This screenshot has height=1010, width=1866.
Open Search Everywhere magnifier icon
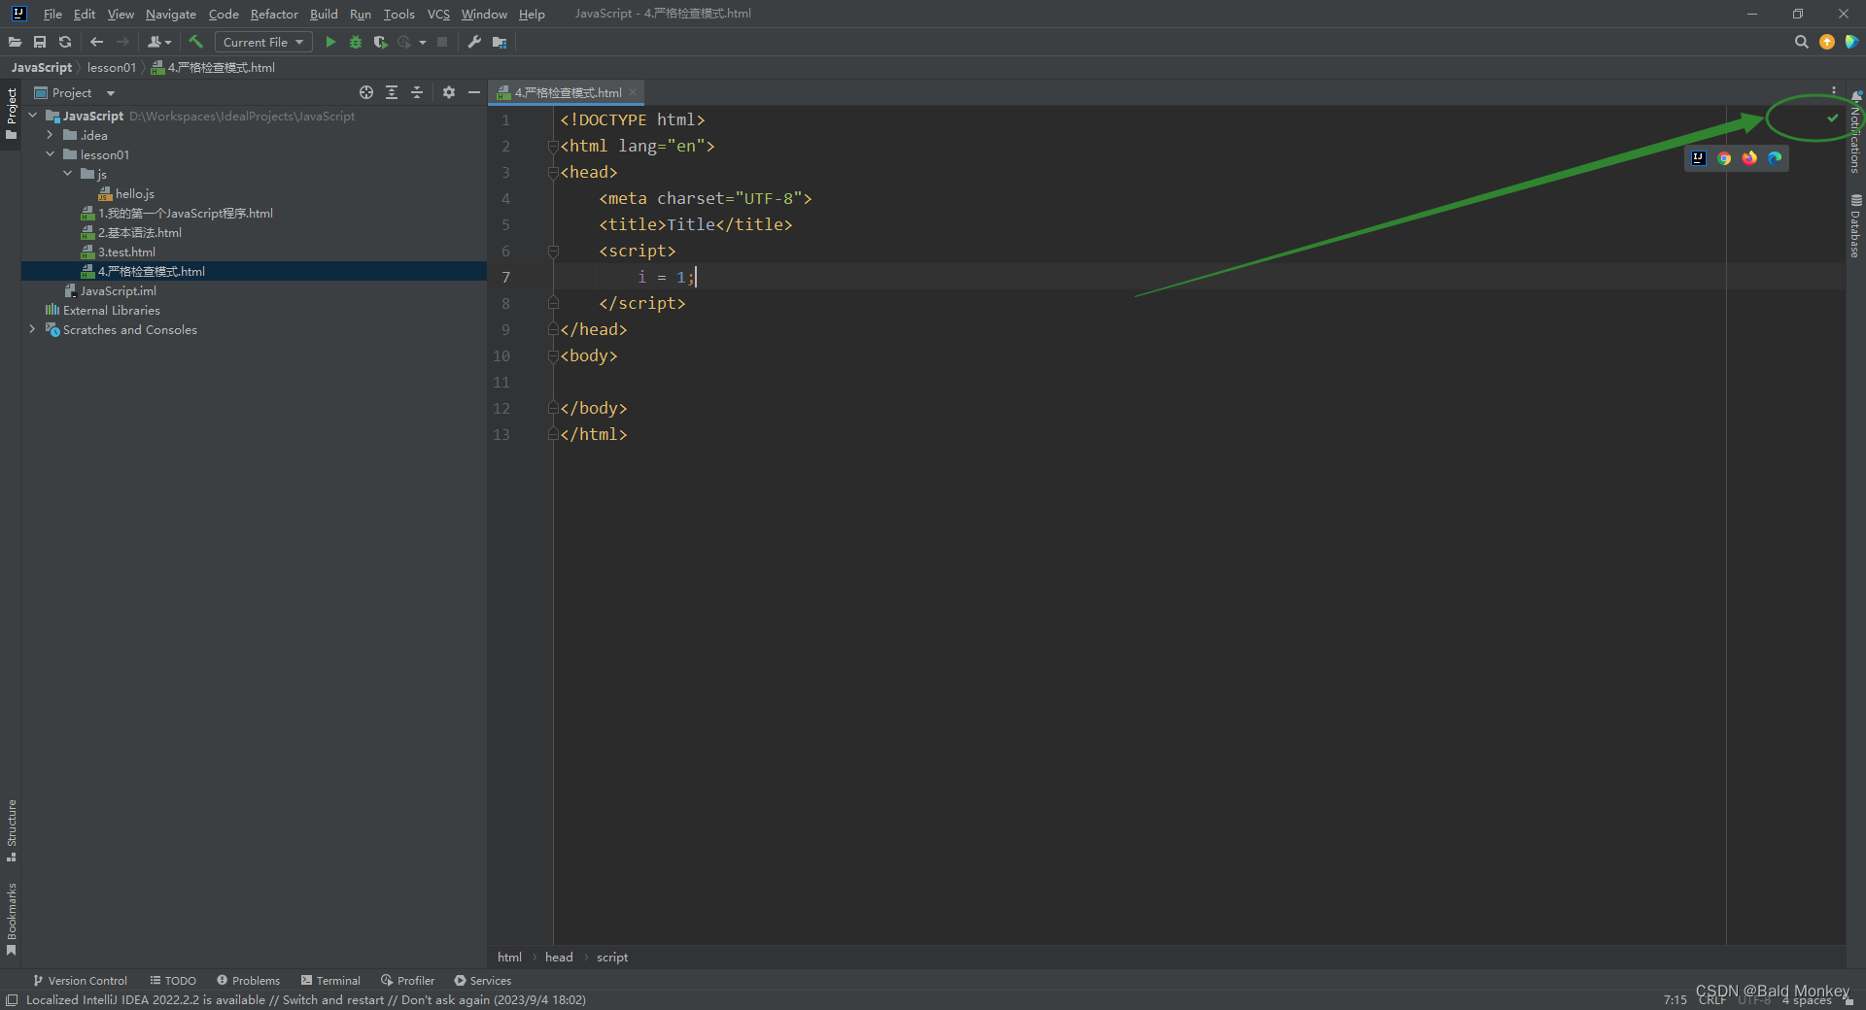[x=1801, y=42]
